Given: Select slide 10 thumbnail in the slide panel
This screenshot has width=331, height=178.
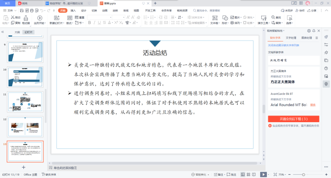Looking at the screenshot, I should pos(25,77).
